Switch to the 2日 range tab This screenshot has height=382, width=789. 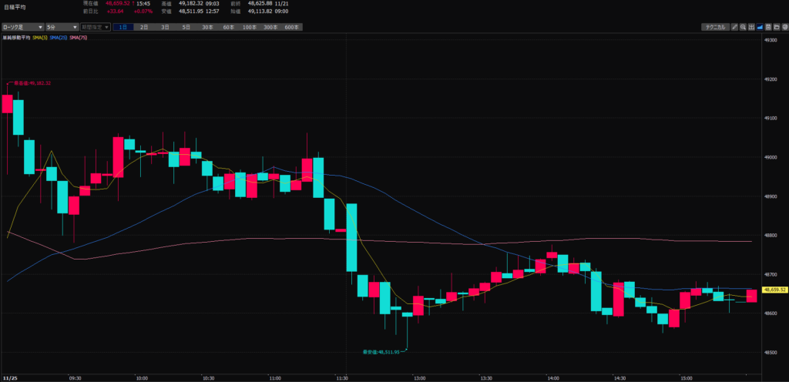pyautogui.click(x=144, y=27)
